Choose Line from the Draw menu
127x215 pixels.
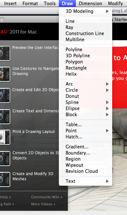[86, 21]
